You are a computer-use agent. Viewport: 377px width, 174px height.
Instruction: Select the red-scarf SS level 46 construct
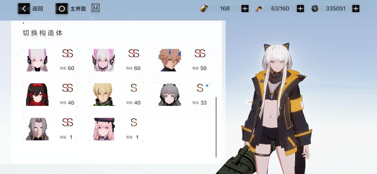(51, 94)
